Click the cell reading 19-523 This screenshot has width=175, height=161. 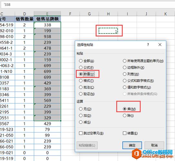point(7,129)
